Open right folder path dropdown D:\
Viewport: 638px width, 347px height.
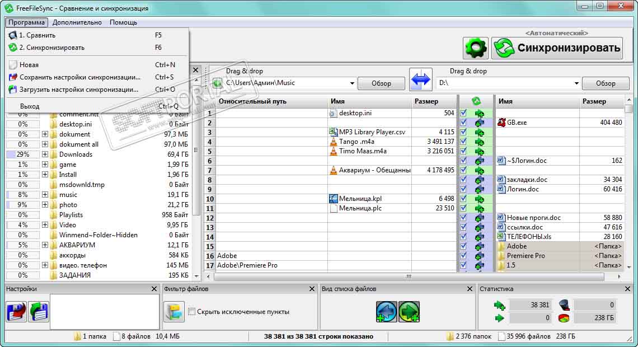click(x=576, y=83)
